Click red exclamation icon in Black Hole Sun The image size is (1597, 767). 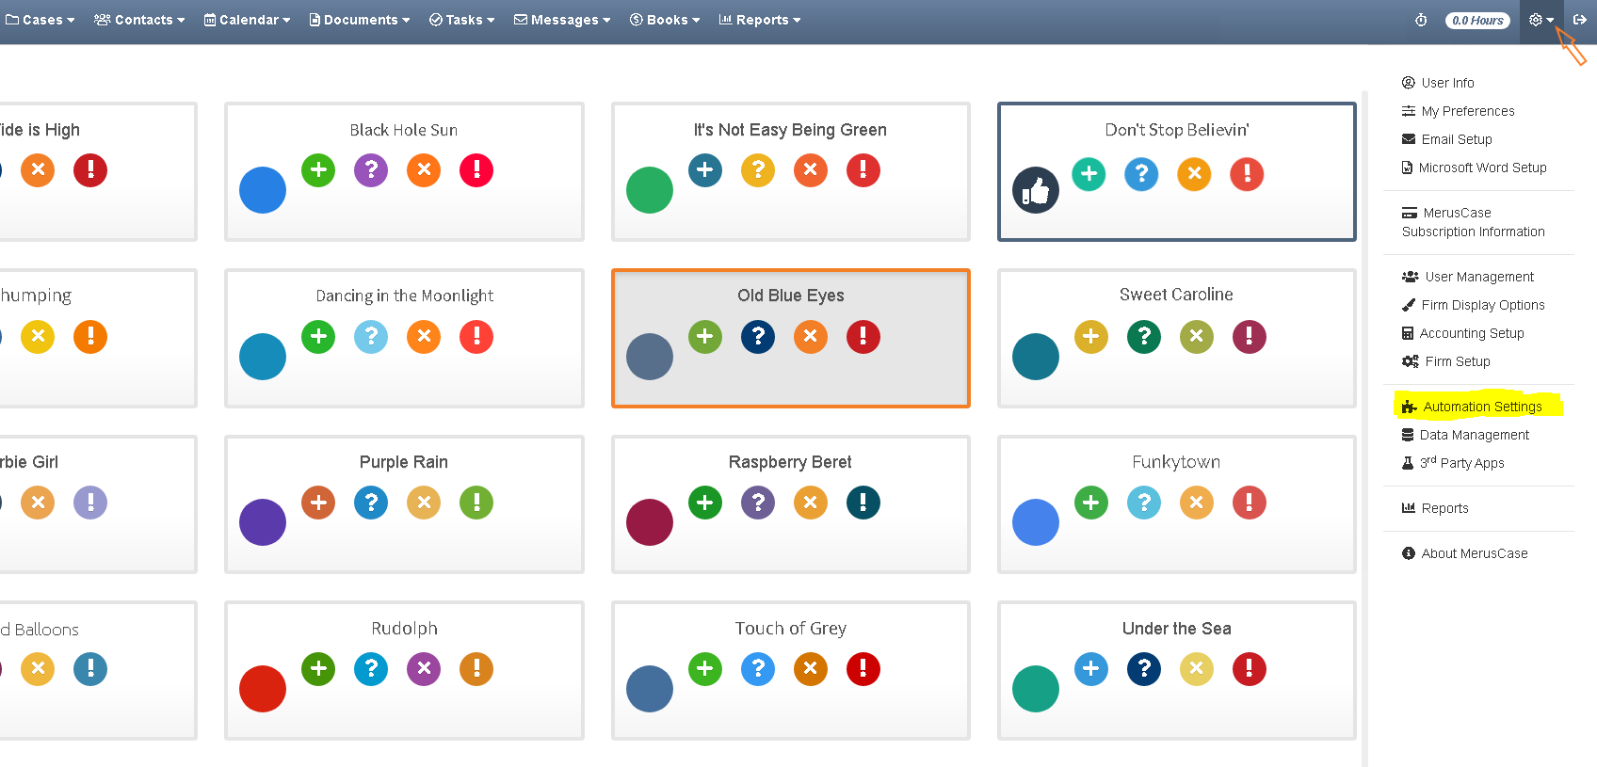476,170
